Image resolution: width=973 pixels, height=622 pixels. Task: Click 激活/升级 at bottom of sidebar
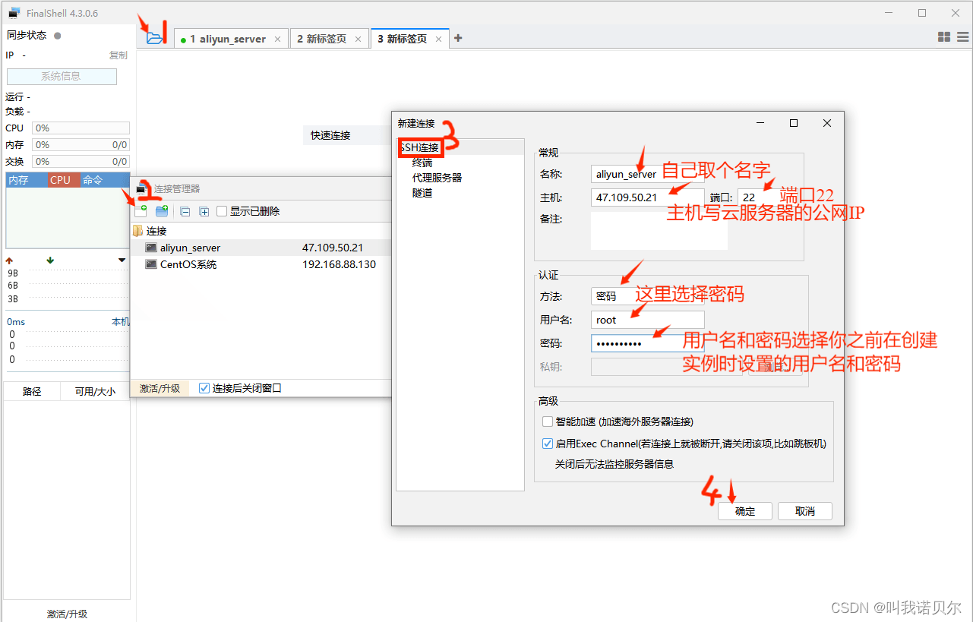click(x=67, y=614)
